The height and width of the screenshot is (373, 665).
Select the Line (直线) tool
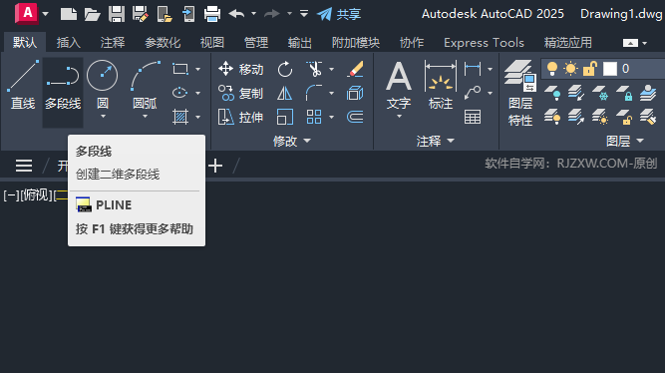[x=23, y=85]
